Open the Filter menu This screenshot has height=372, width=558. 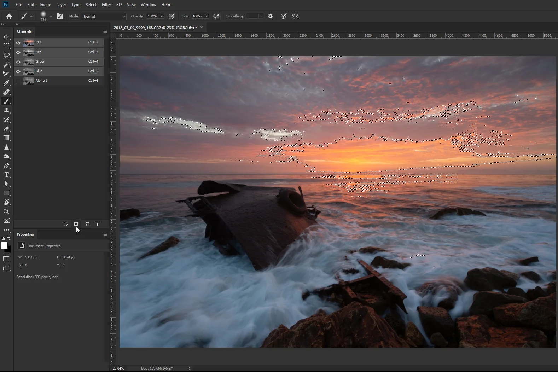(x=106, y=5)
